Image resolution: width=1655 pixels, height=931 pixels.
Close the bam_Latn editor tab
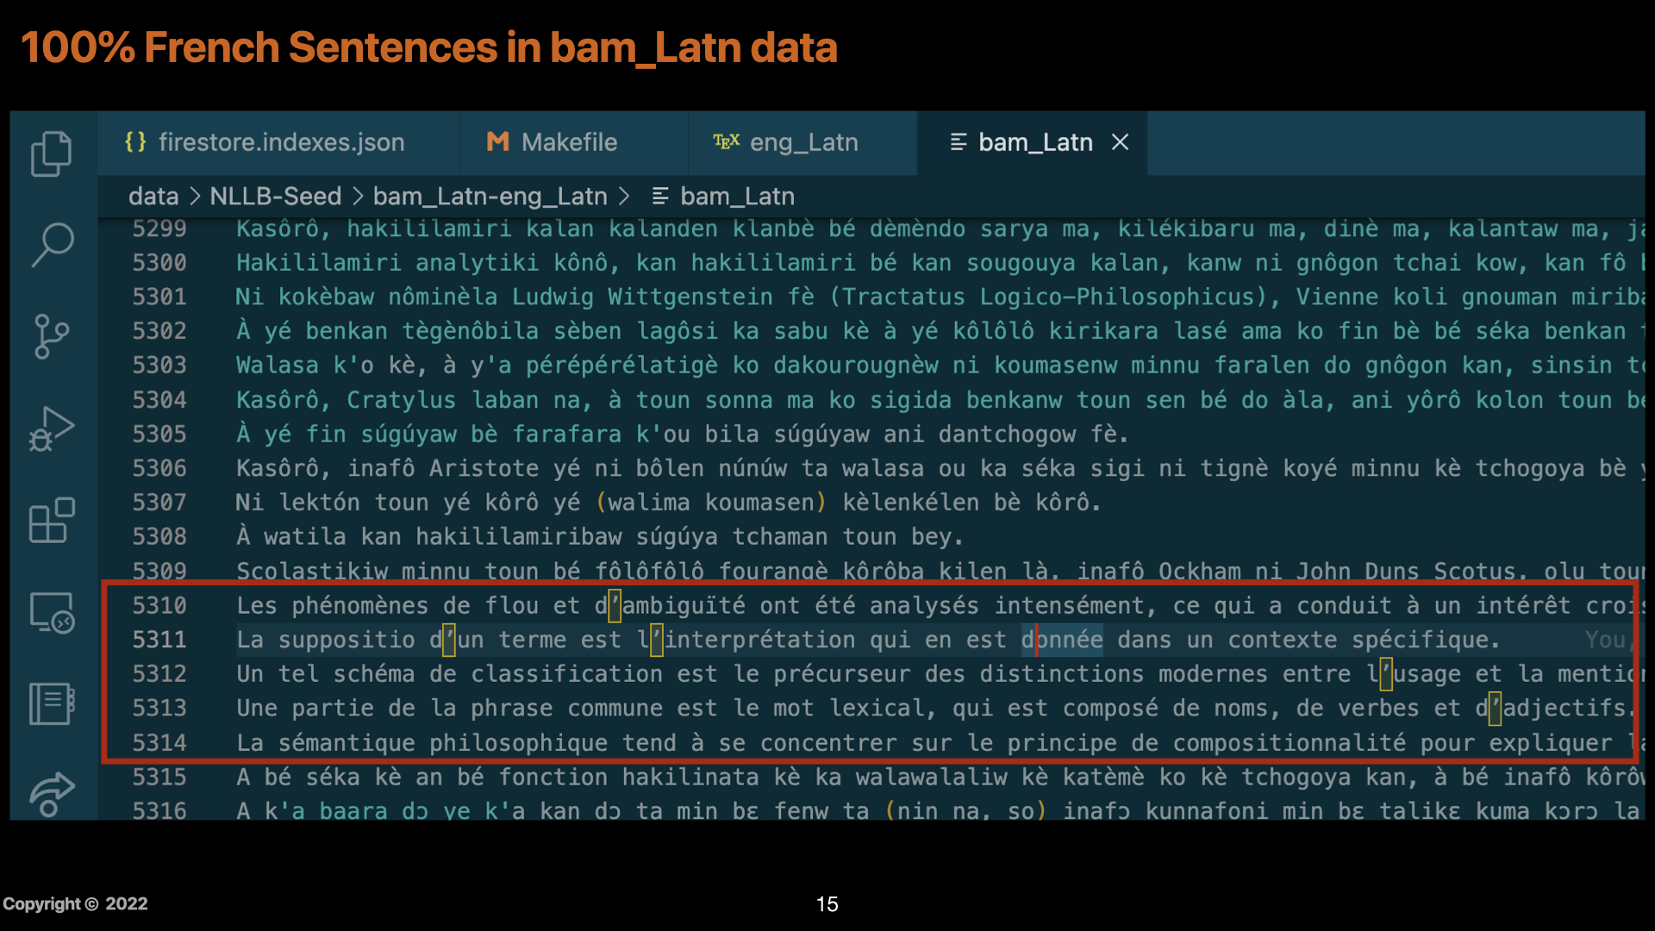[1120, 142]
